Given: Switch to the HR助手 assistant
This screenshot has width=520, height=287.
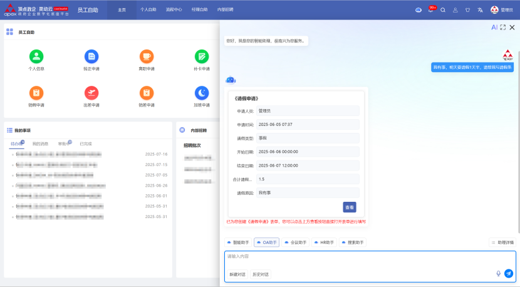Looking at the screenshot, I should (x=324, y=242).
